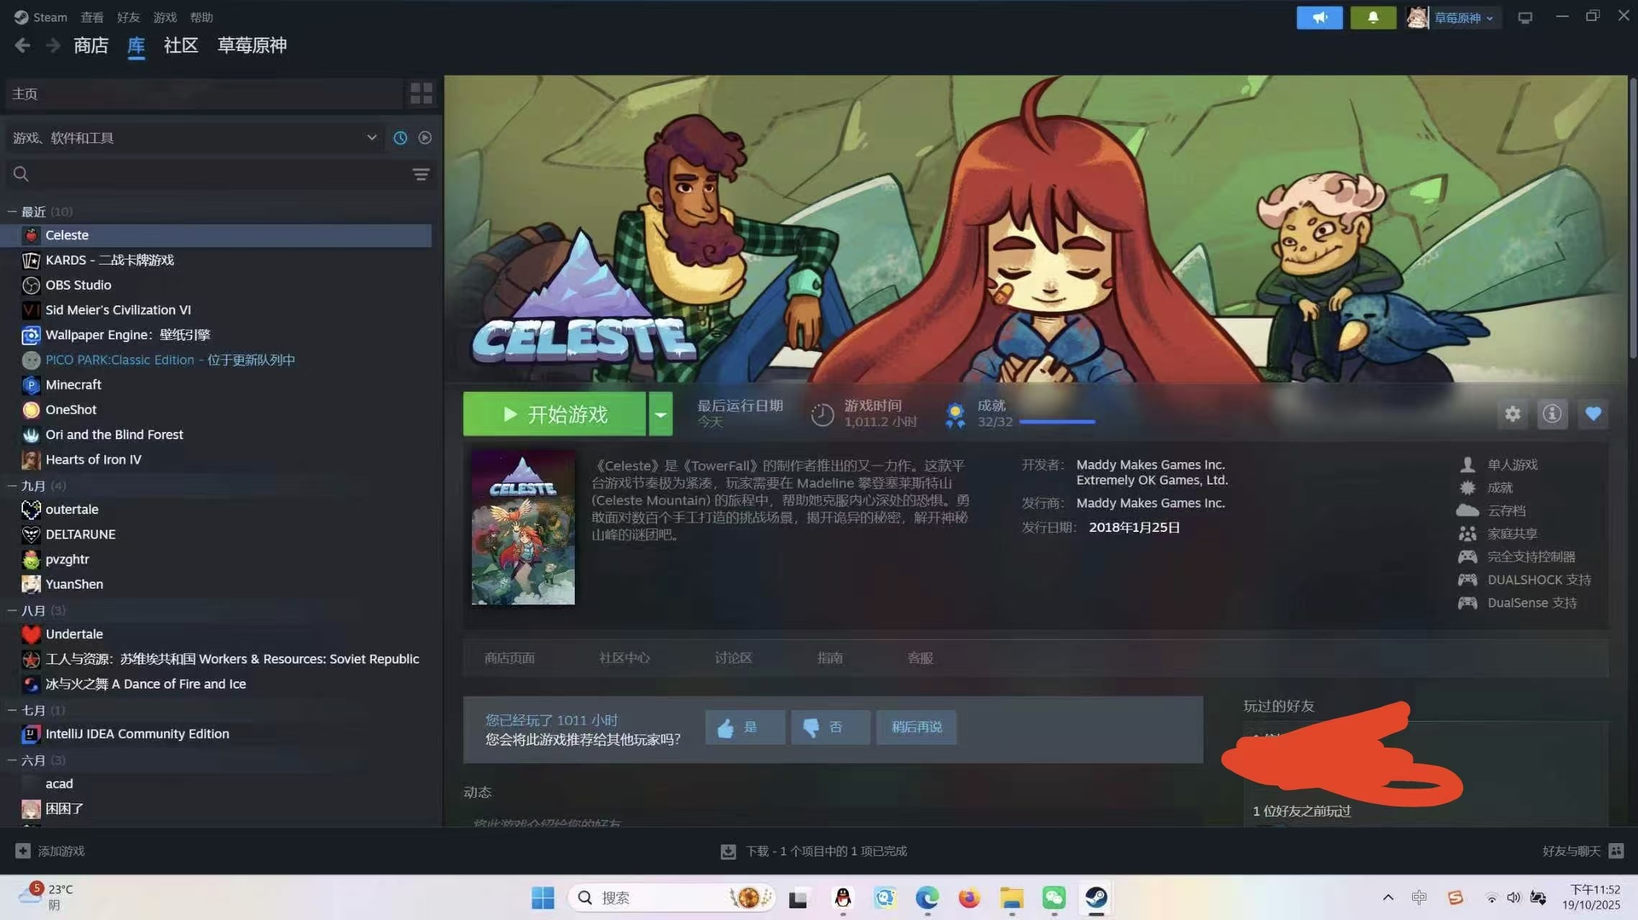Click the game info icon
The width and height of the screenshot is (1638, 920).
tap(1552, 414)
